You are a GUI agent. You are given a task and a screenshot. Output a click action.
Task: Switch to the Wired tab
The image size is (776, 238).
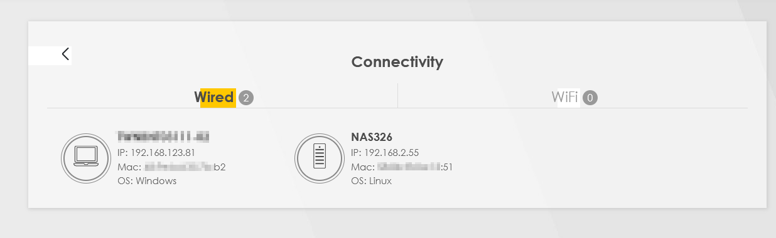(214, 97)
